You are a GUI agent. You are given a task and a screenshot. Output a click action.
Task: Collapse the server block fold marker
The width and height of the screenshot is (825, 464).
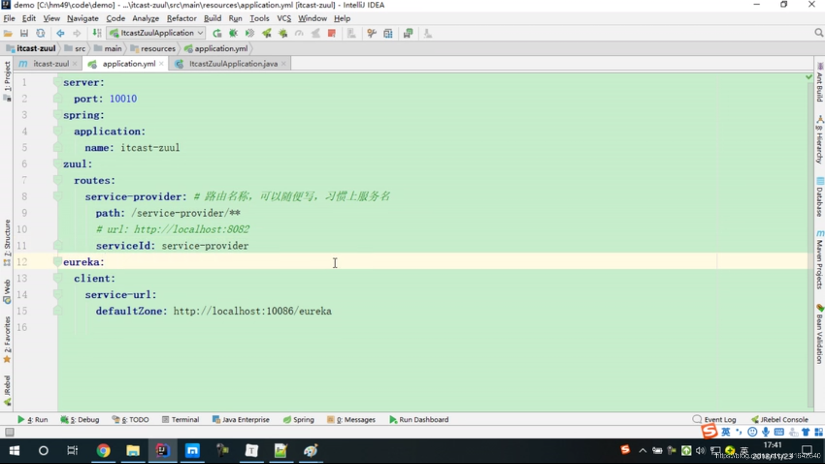[57, 82]
